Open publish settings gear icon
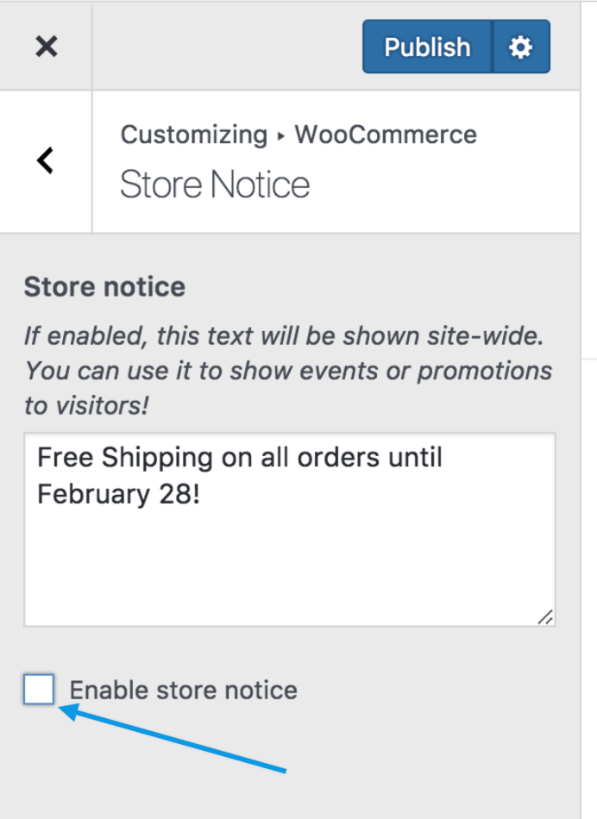Image resolution: width=597 pixels, height=819 pixels. 520,47
